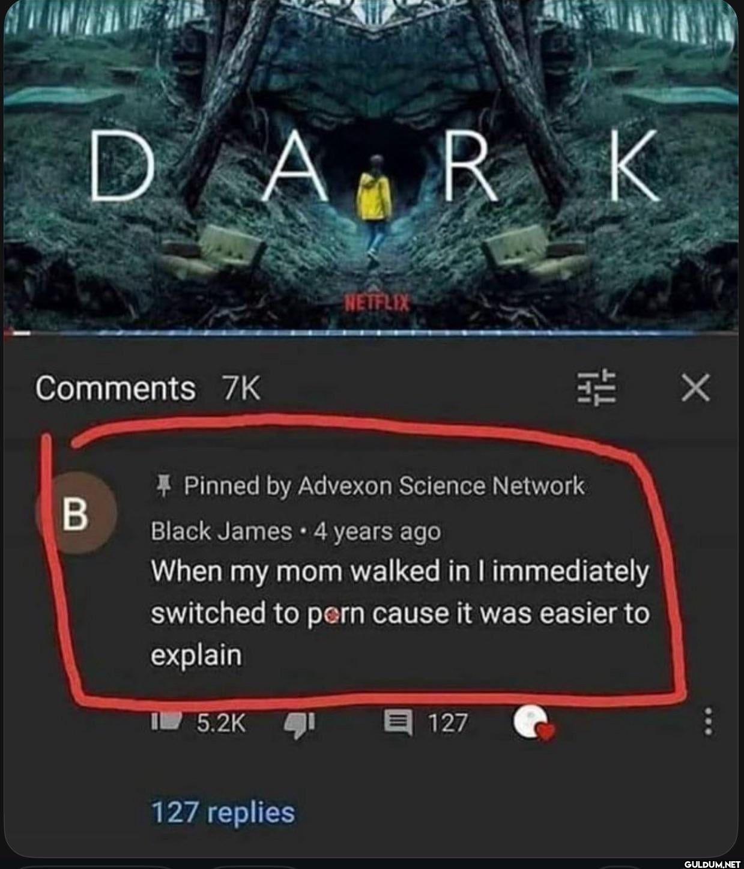The image size is (744, 869).
Task: Click the red Netflix logo in video
Action: (x=376, y=303)
